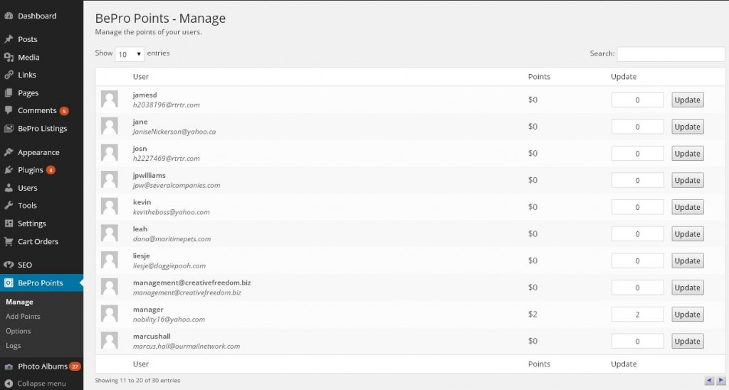Click the Dashboard gauge icon
The width and height of the screenshot is (729, 390).
pos(9,16)
